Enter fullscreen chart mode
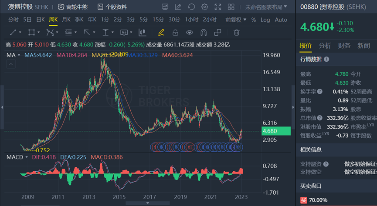 coord(218,7)
